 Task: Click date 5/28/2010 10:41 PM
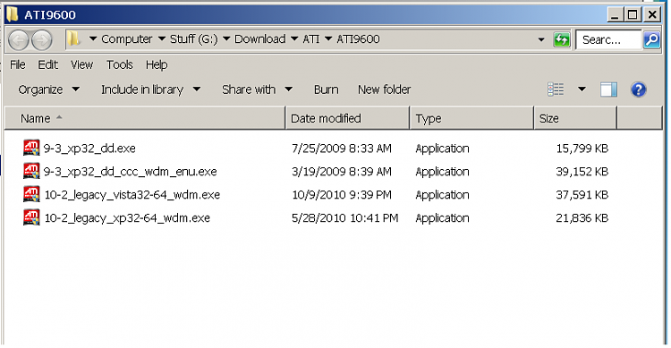345,217
